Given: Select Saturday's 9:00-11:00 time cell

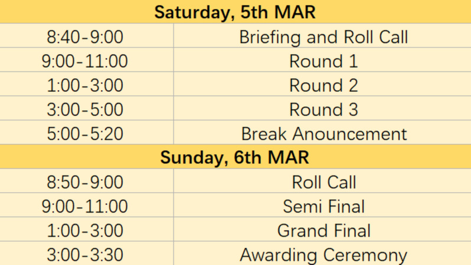Looking at the screenshot, I should click(x=86, y=61).
